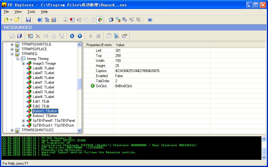The width and height of the screenshot is (268, 167).
Task: Open the blue tree-list toolbar icon
Action: (x=47, y=20)
